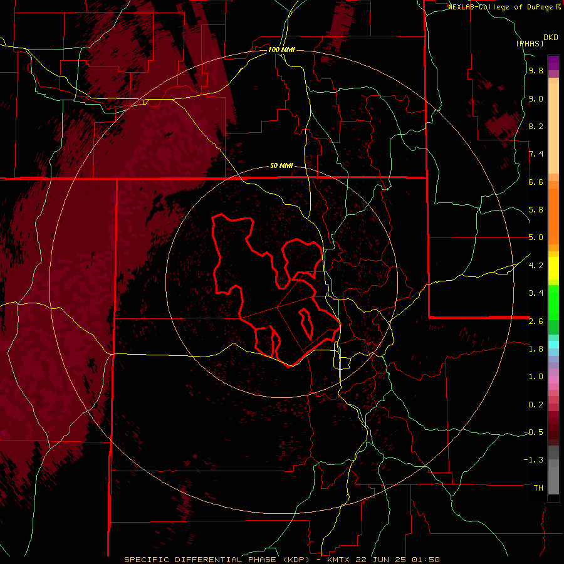Click the 100 NMI range ring label

tap(281, 50)
